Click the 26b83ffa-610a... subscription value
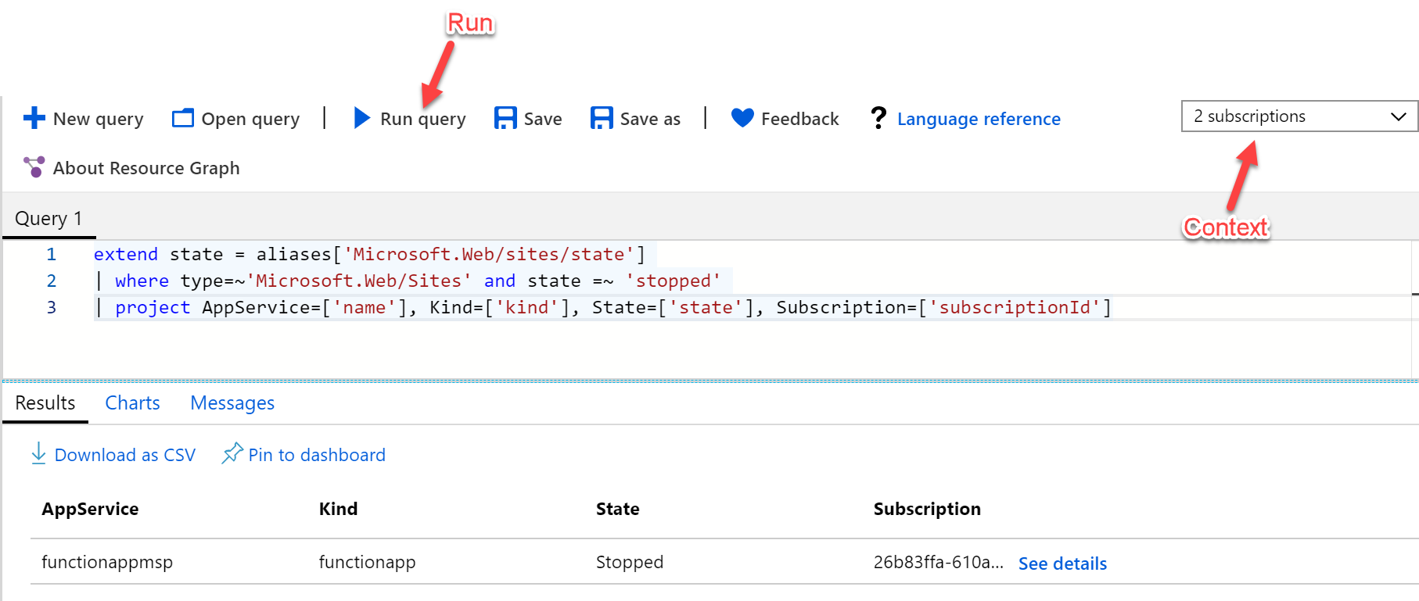 (938, 562)
